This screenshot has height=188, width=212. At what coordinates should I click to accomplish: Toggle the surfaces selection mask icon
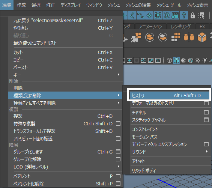pos(149,15)
